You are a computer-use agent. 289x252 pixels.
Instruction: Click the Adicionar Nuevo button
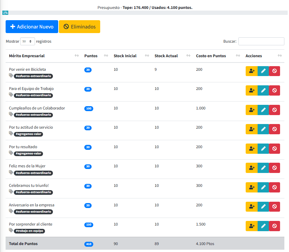(32, 27)
